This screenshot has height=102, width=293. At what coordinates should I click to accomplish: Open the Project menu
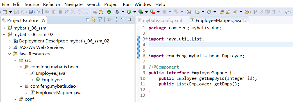pos(112,4)
